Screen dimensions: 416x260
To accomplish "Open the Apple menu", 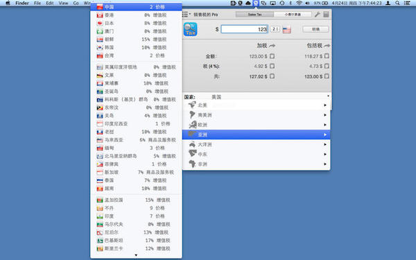I will (x=8, y=3).
